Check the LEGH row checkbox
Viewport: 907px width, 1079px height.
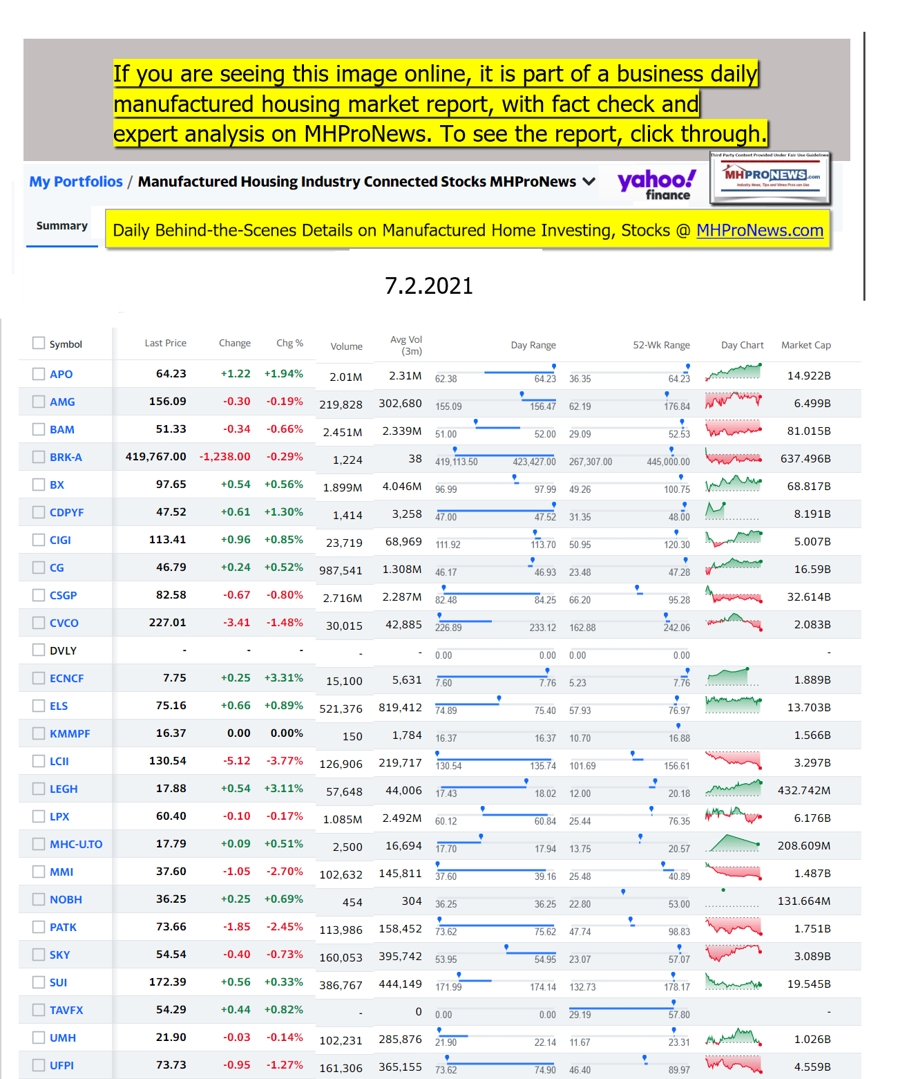[39, 789]
